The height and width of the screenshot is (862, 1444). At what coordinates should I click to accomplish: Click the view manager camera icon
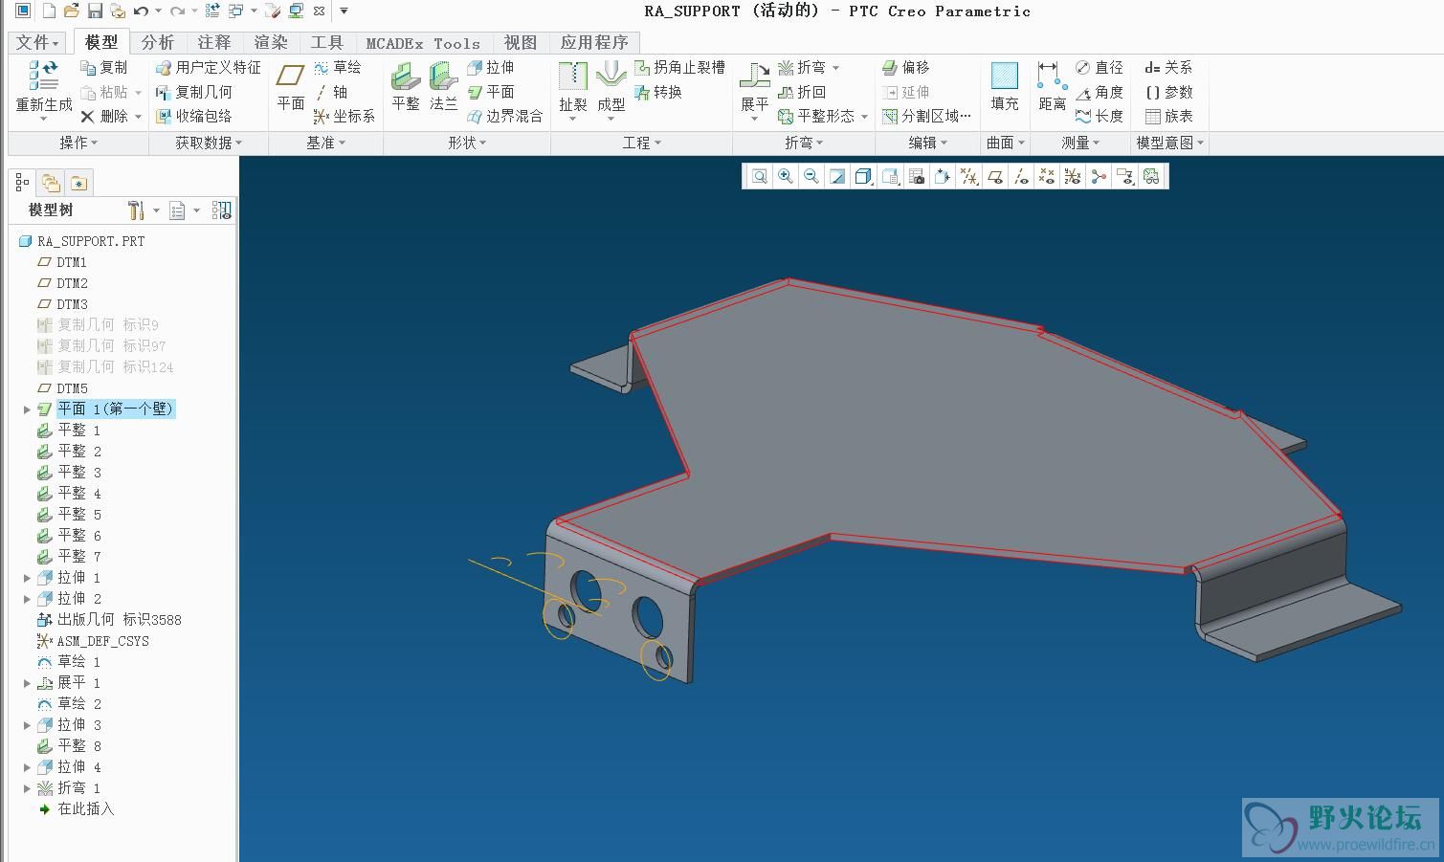(x=917, y=176)
